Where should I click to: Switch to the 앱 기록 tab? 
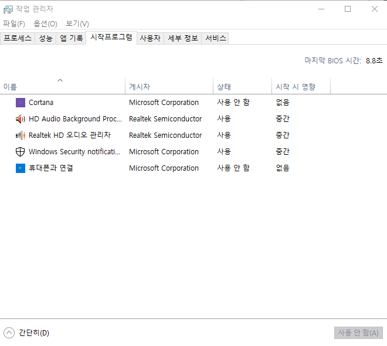[72, 38]
